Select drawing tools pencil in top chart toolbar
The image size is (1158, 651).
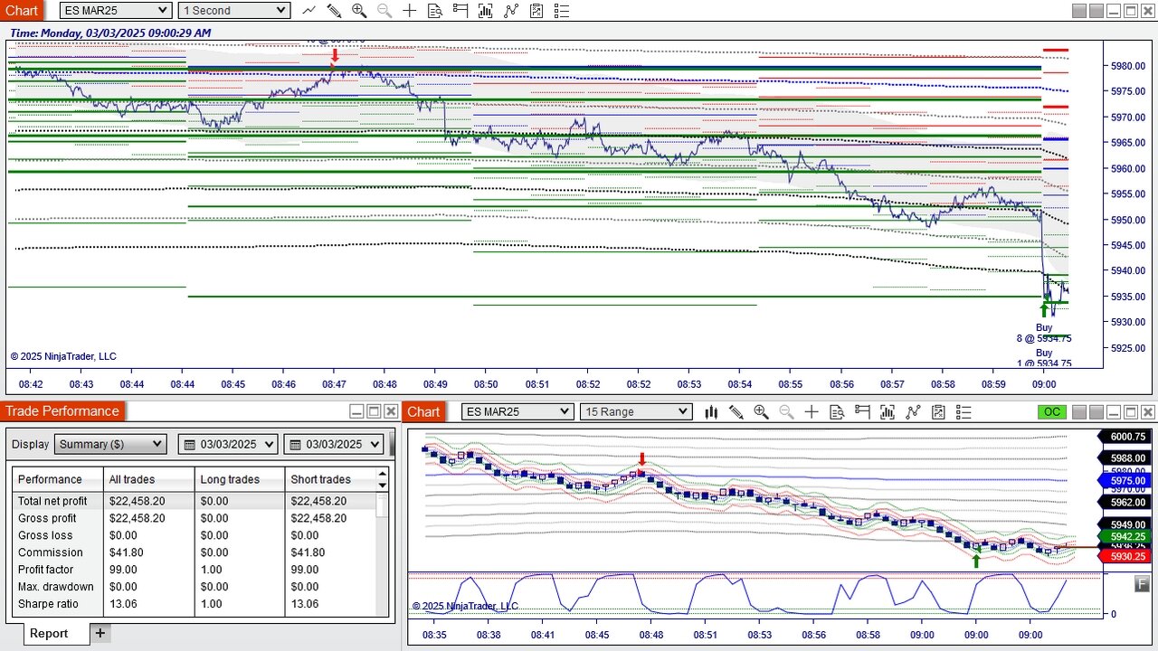point(335,11)
